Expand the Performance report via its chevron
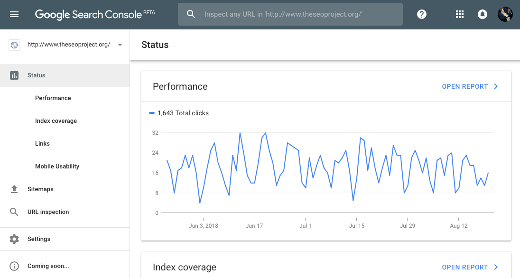Image resolution: width=520 pixels, height=278 pixels. [x=496, y=86]
